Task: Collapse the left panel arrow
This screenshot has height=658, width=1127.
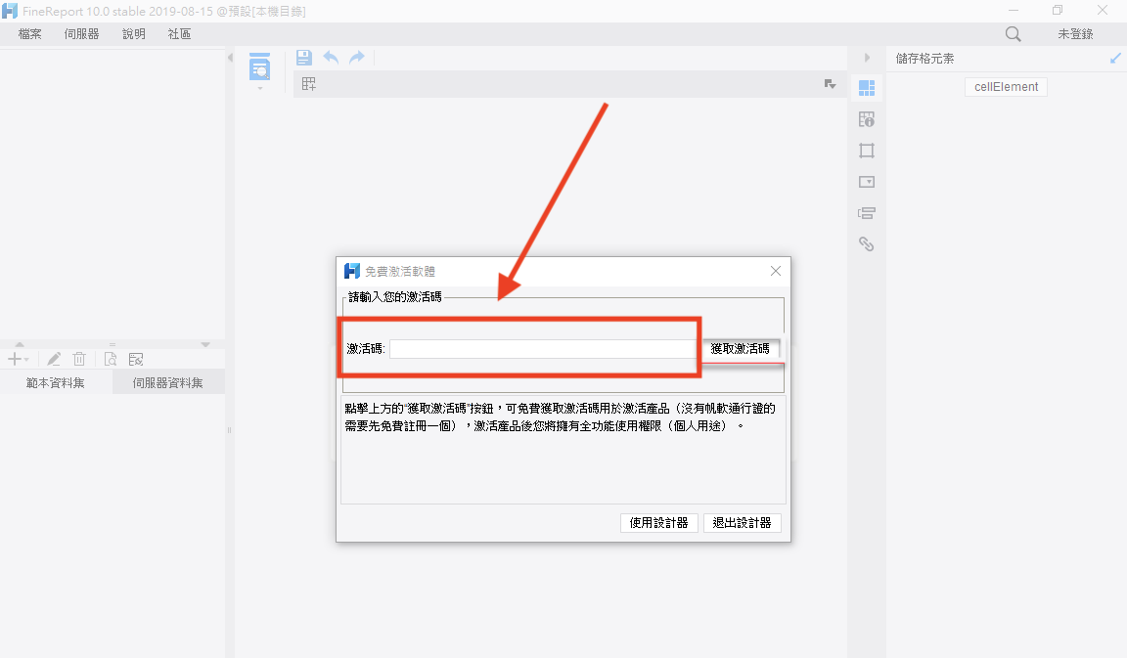Action: point(230,58)
